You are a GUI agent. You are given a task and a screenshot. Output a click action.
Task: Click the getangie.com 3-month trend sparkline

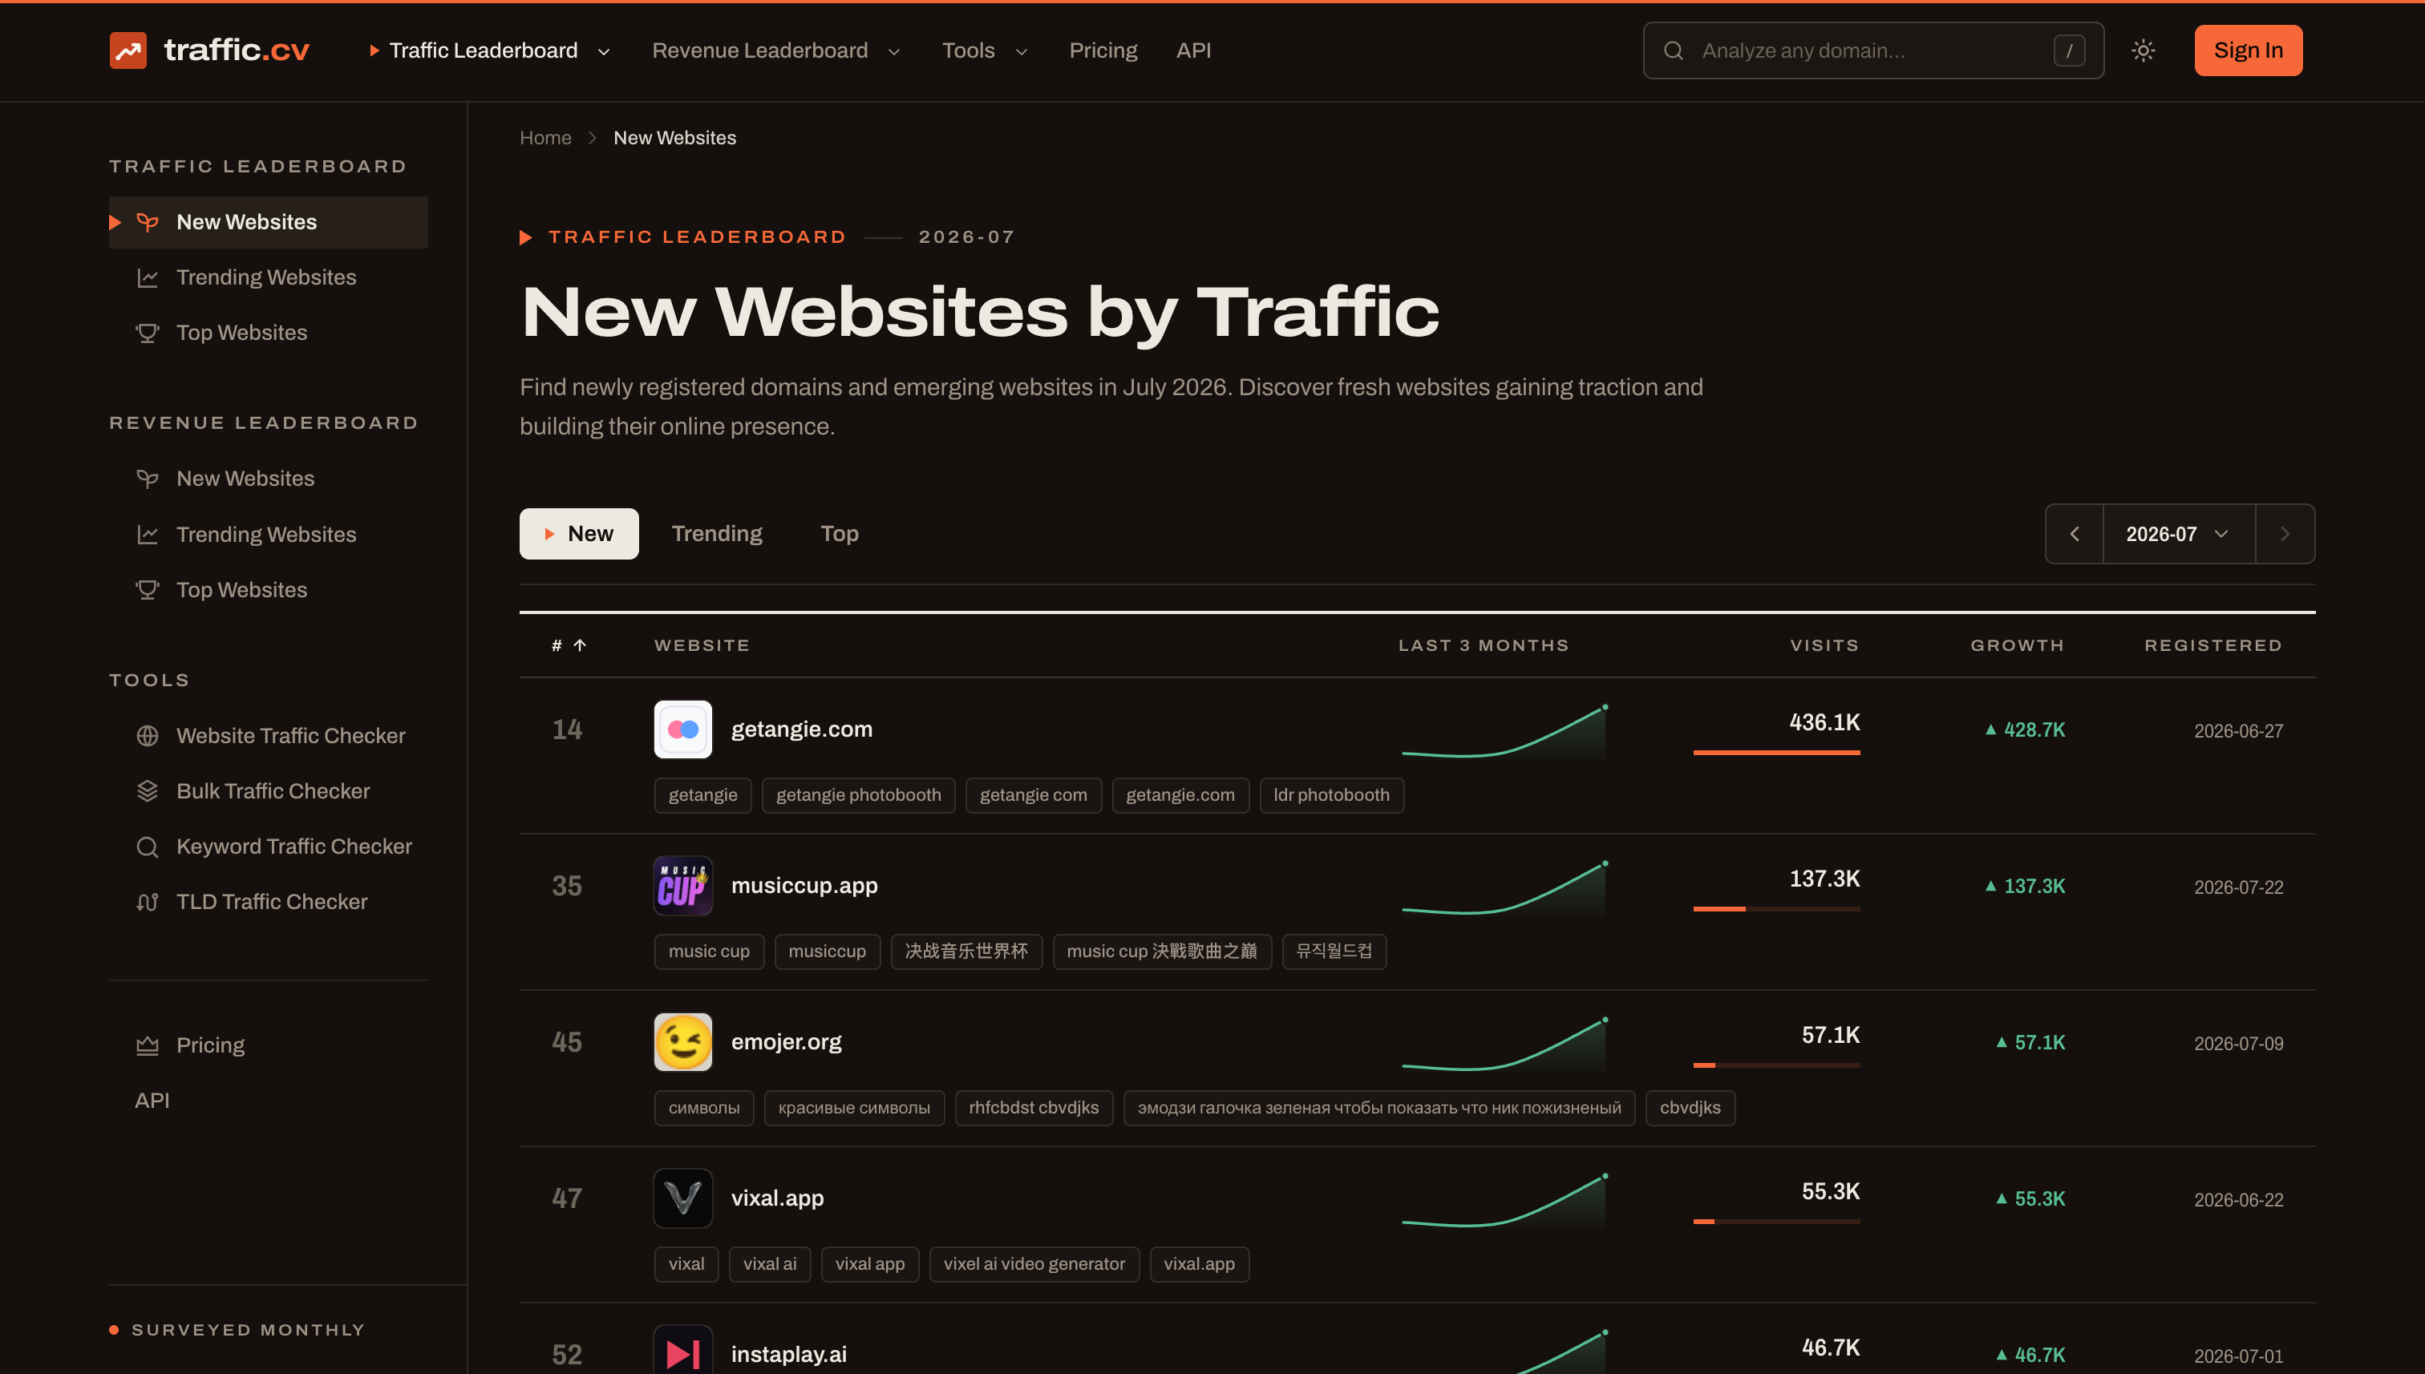click(x=1504, y=731)
